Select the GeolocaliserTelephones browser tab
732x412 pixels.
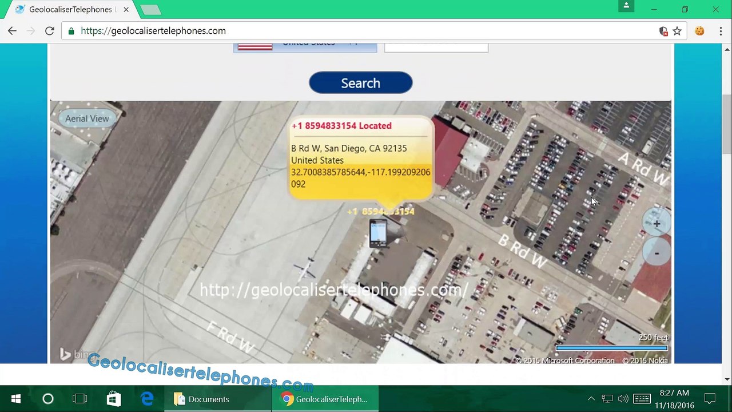click(x=71, y=10)
